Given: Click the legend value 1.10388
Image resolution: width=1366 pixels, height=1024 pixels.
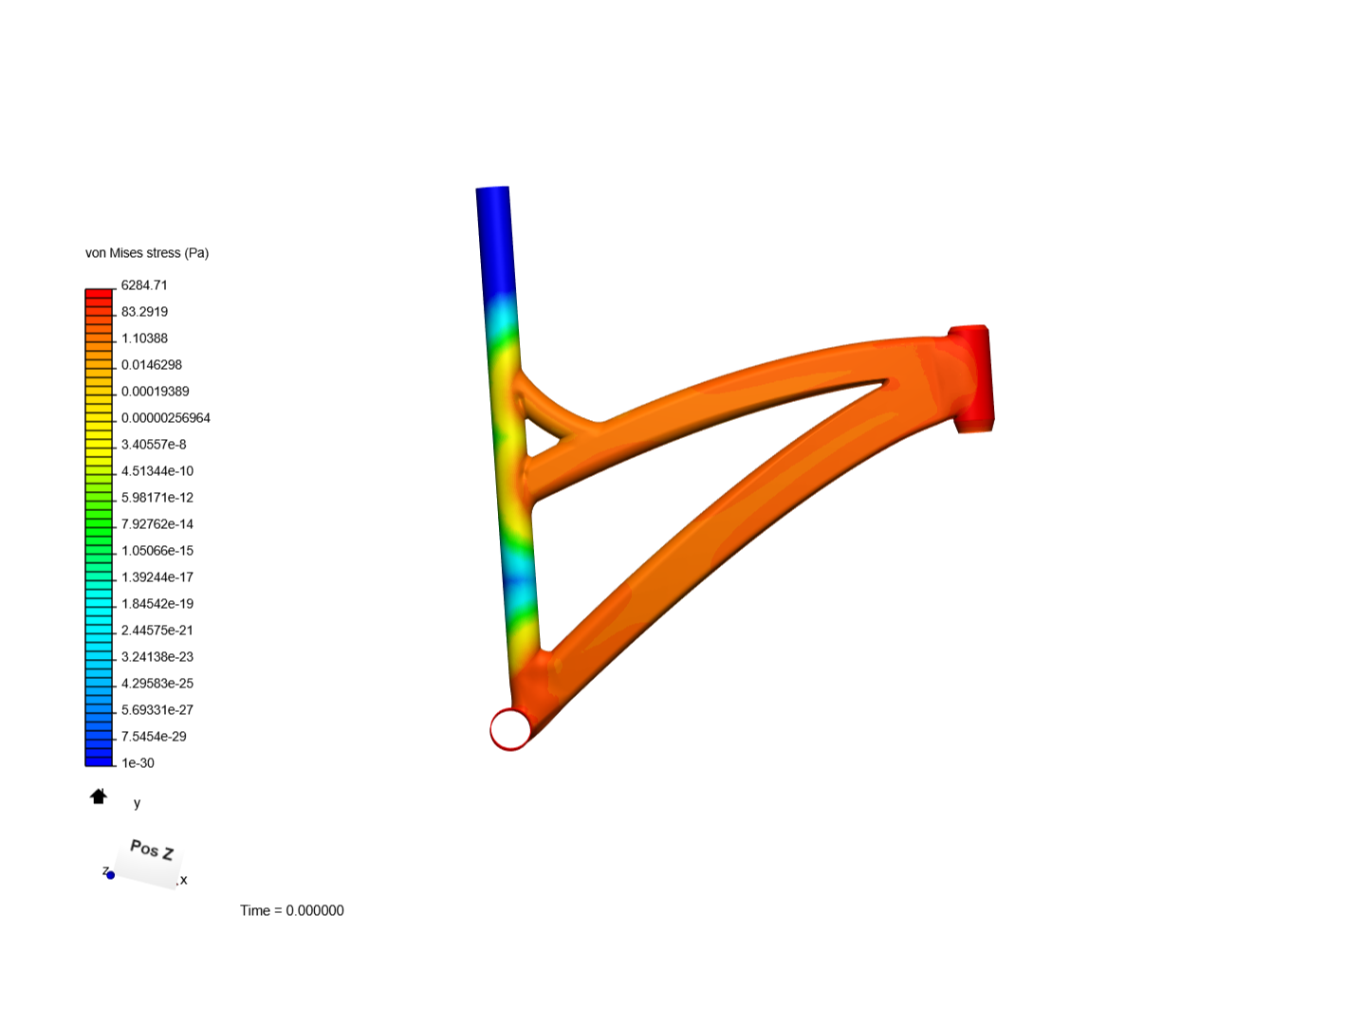Looking at the screenshot, I should pos(144,338).
